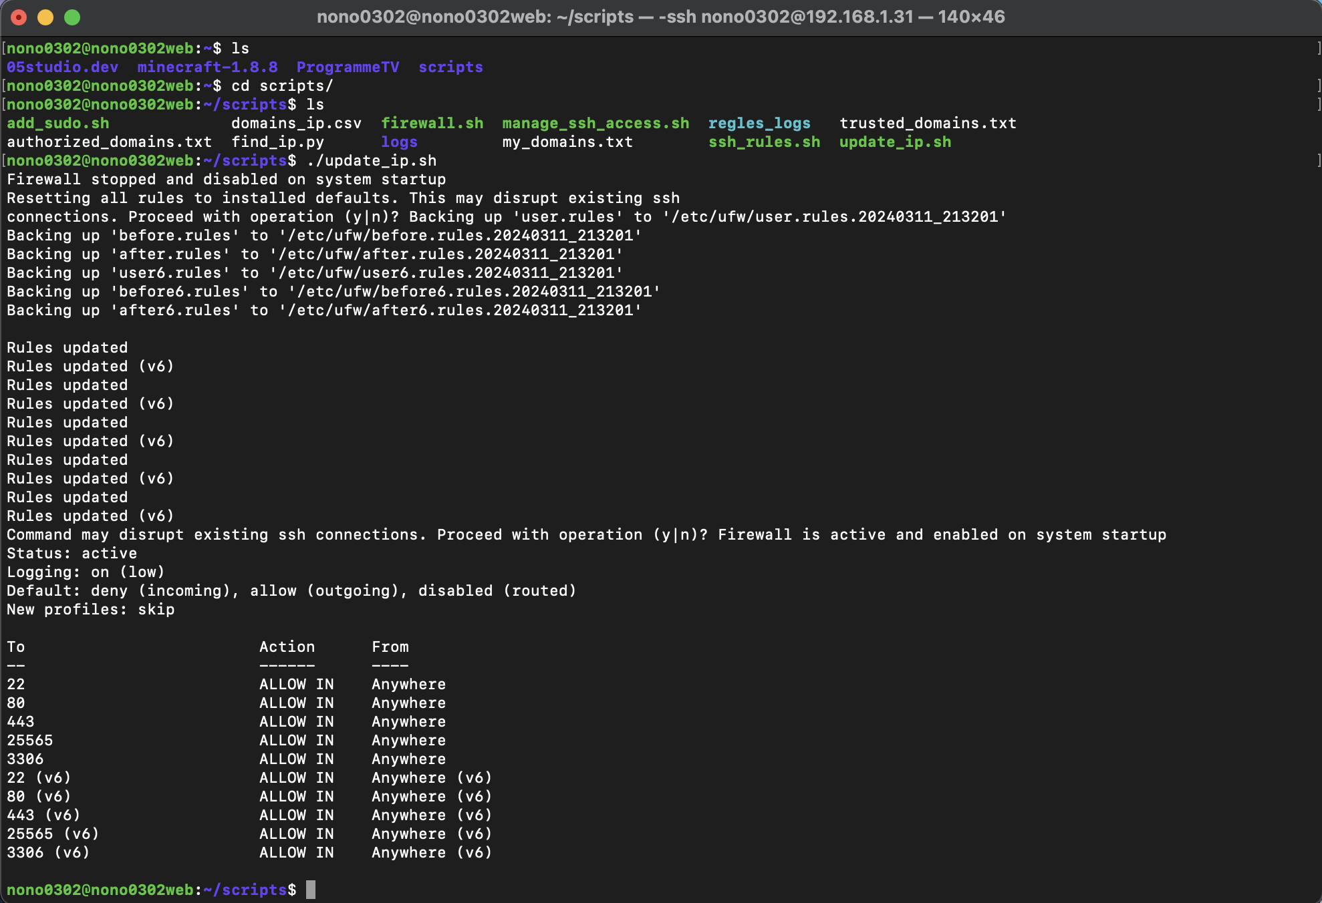Click path '/etc/ufw/user.rules.20240311_213201'
Image resolution: width=1322 pixels, height=903 pixels.
pyautogui.click(x=835, y=216)
